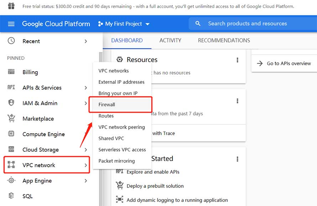Click the free trial gift icon
The image size is (317, 206).
(11, 6)
